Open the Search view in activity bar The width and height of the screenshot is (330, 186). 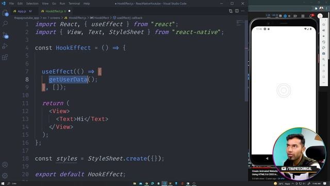pyautogui.click(x=5, y=23)
